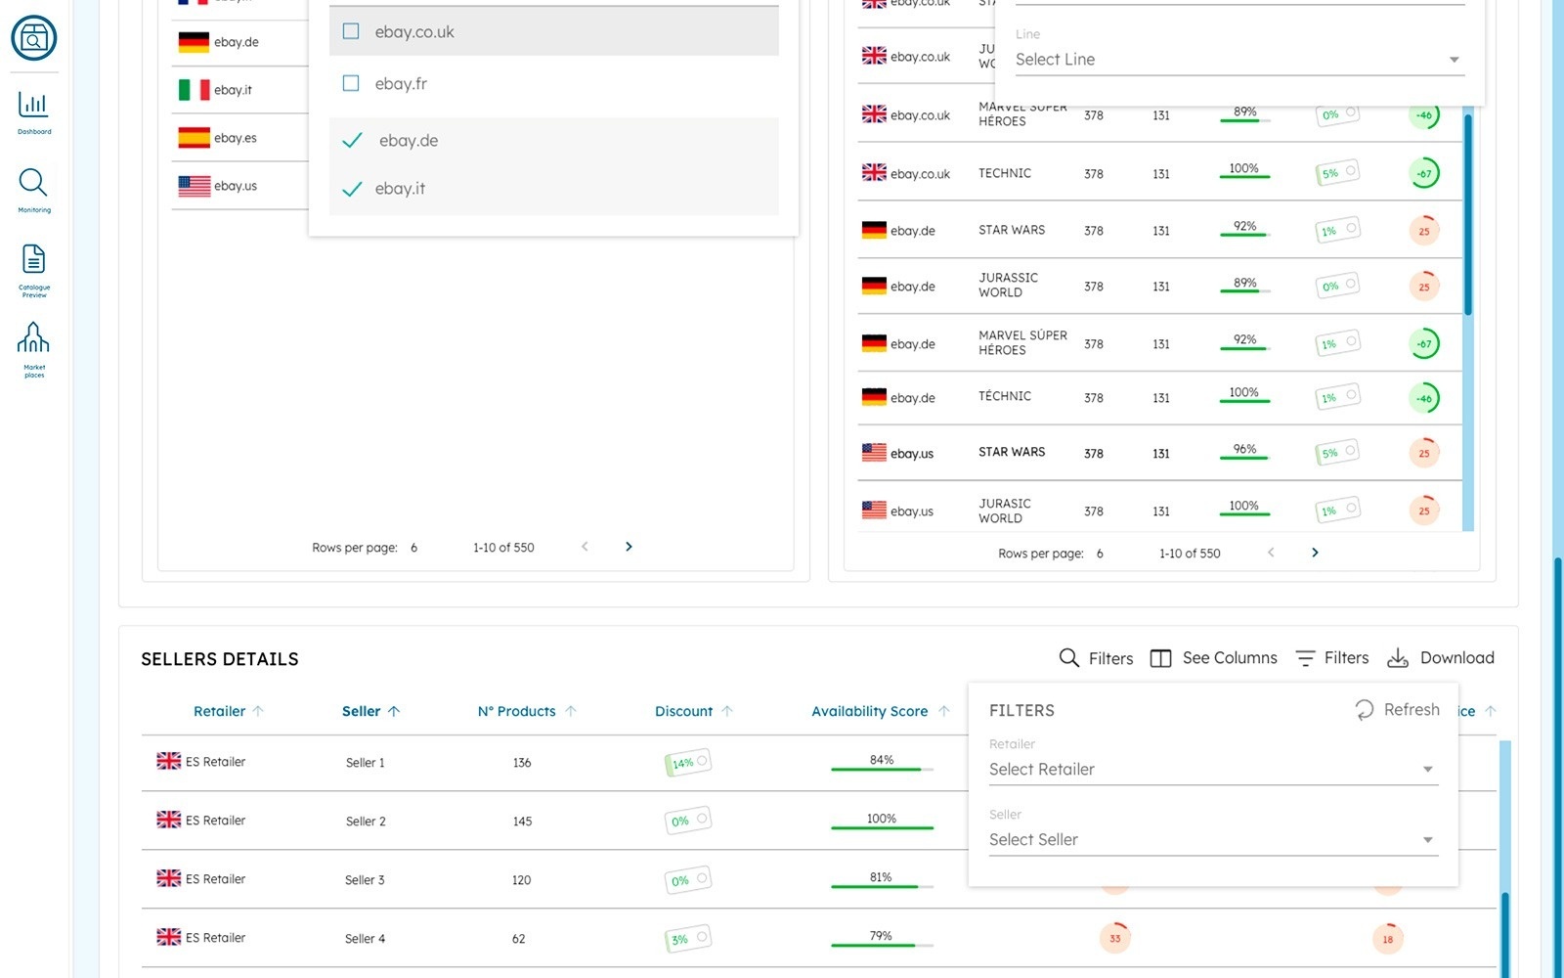The width and height of the screenshot is (1564, 978).
Task: Open the Select Retailer dropdown
Action: point(1213,770)
